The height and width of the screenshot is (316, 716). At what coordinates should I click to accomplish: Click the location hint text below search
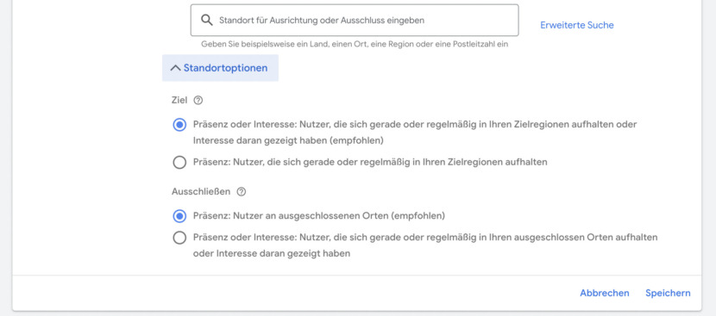click(x=355, y=44)
